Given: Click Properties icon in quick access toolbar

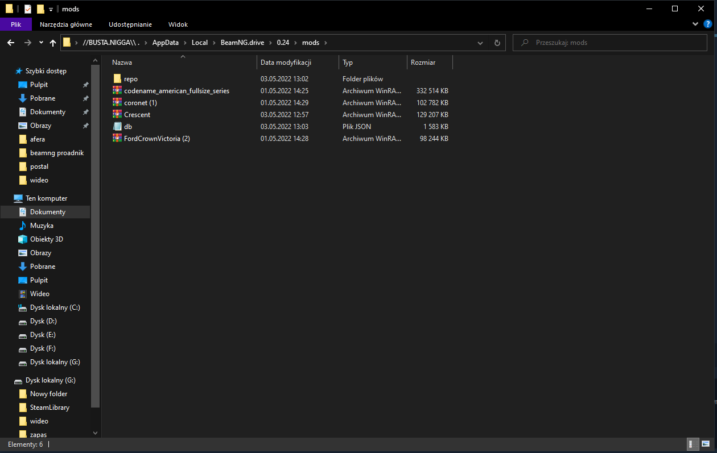Looking at the screenshot, I should pyautogui.click(x=27, y=9).
